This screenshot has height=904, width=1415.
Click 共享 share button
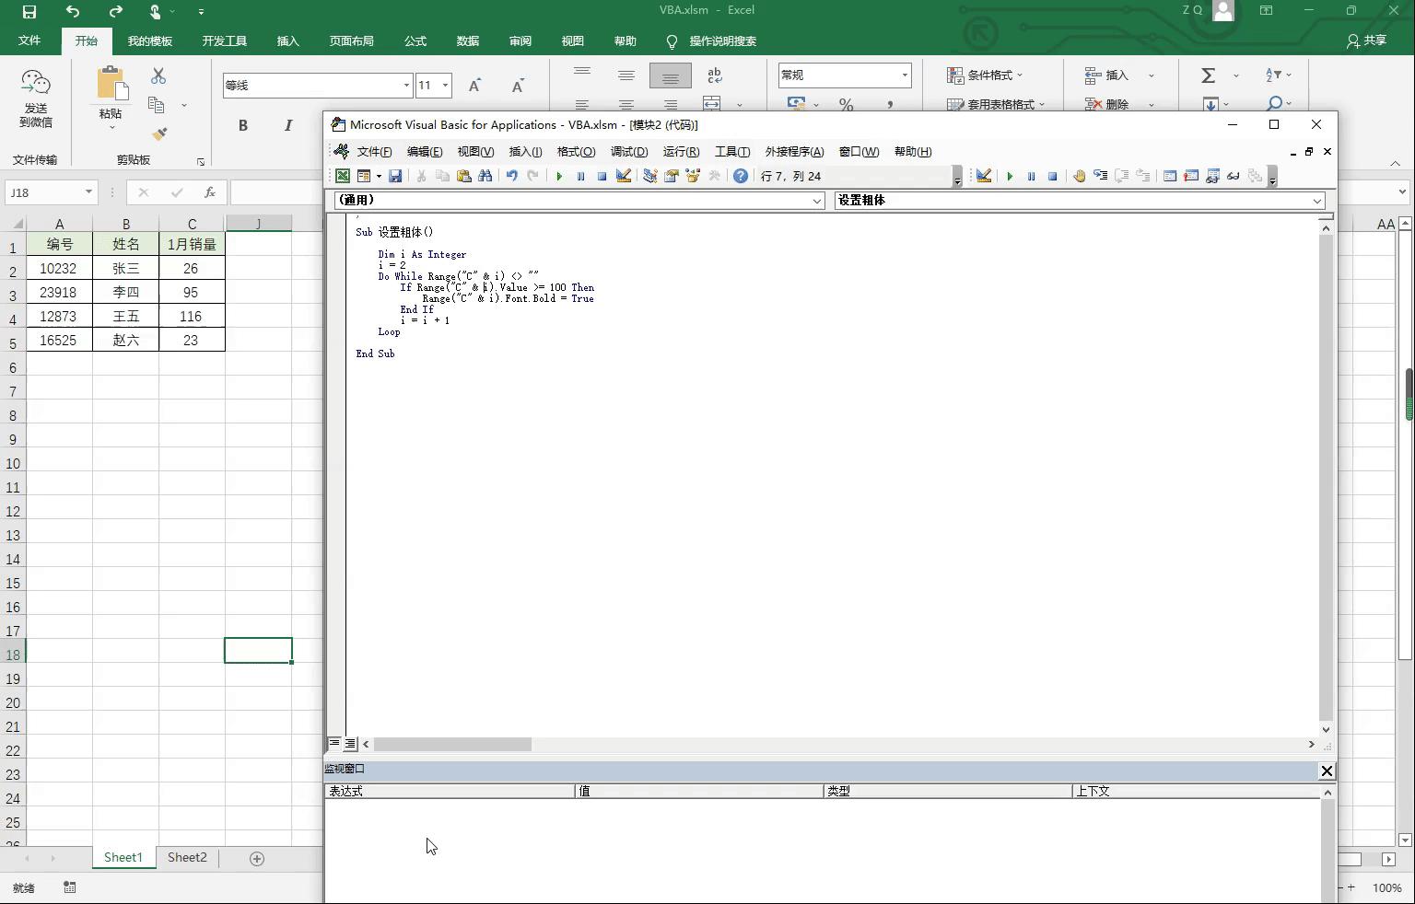point(1366,41)
